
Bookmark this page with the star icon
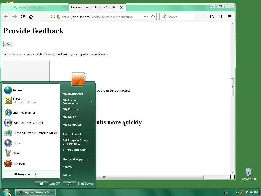[x=153, y=17]
